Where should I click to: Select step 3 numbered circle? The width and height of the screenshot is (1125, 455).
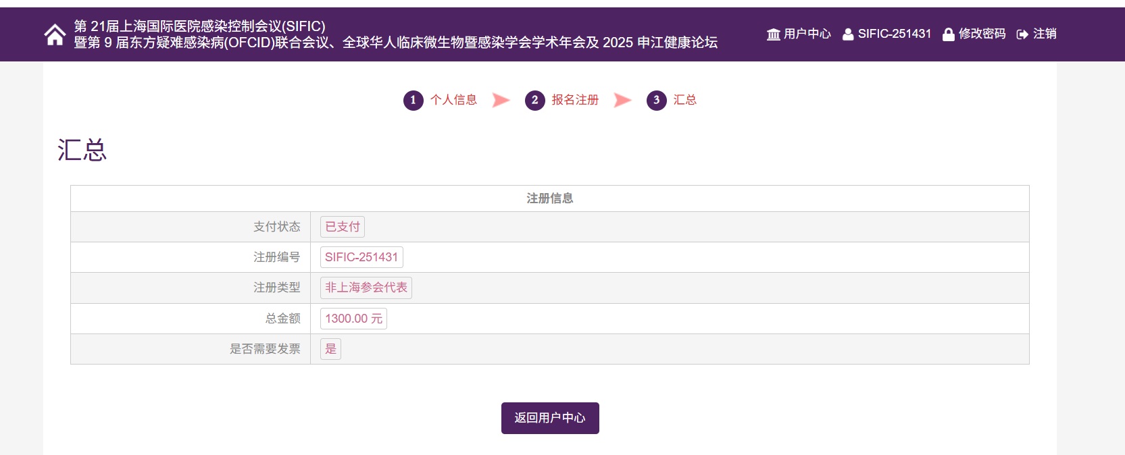click(657, 101)
